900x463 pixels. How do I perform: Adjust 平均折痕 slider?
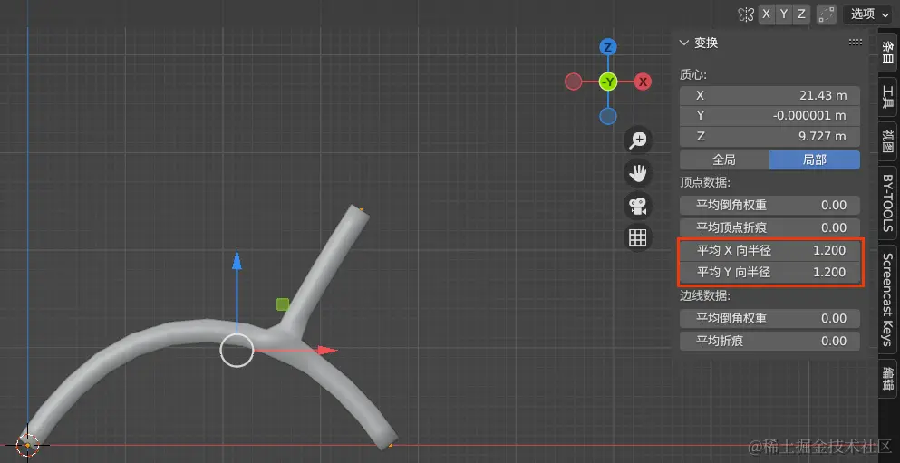coord(769,342)
